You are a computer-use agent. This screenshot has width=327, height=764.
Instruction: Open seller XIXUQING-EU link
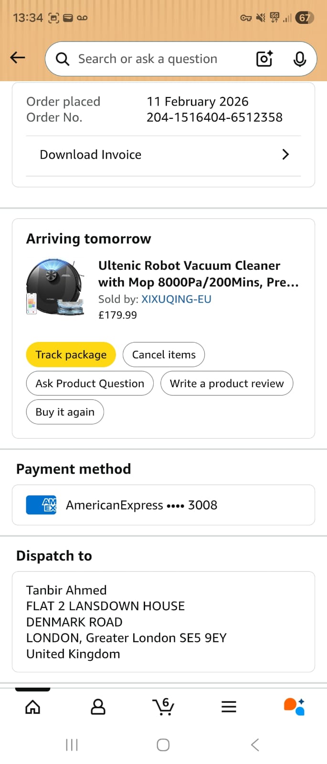[176, 299]
